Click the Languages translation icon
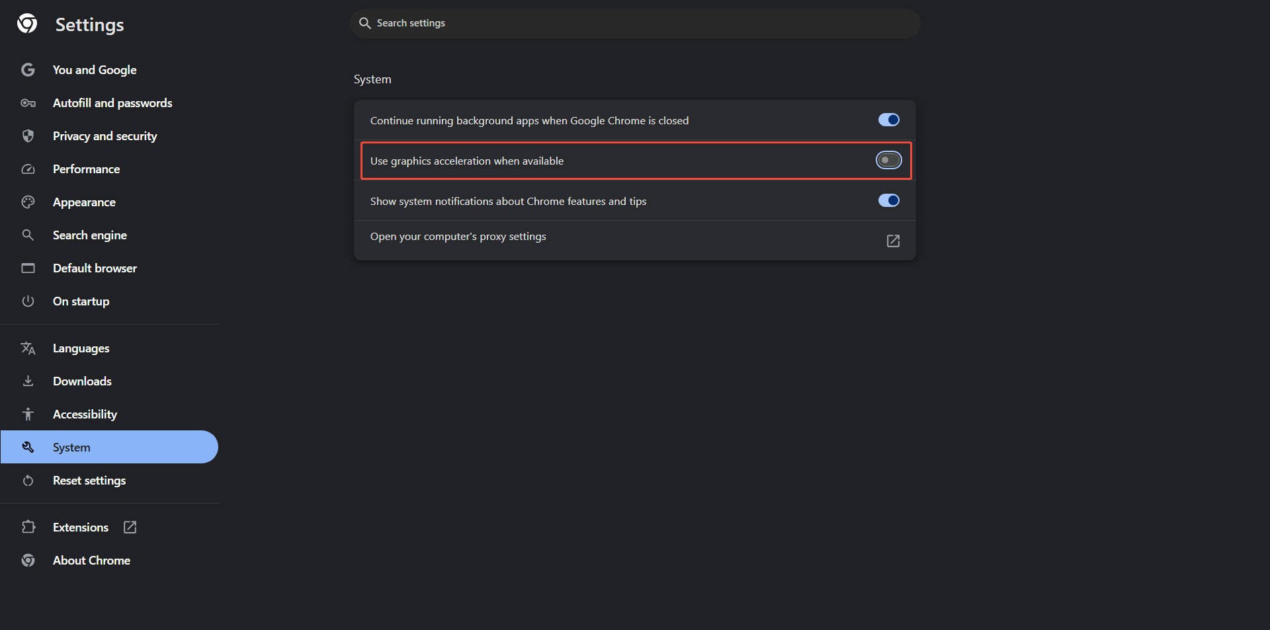This screenshot has width=1270, height=630. tap(28, 348)
